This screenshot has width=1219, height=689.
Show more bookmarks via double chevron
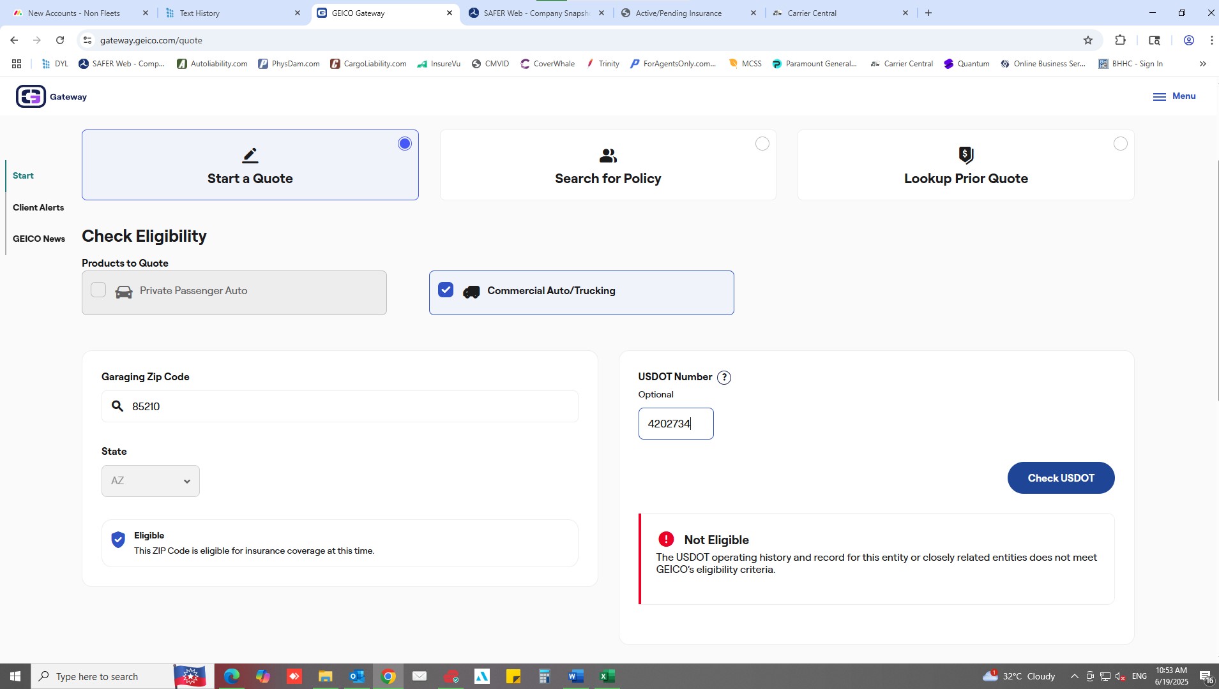pyautogui.click(x=1203, y=64)
